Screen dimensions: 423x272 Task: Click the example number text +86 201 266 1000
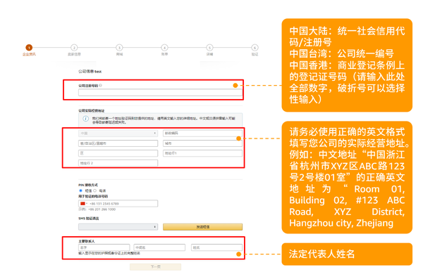102,209
